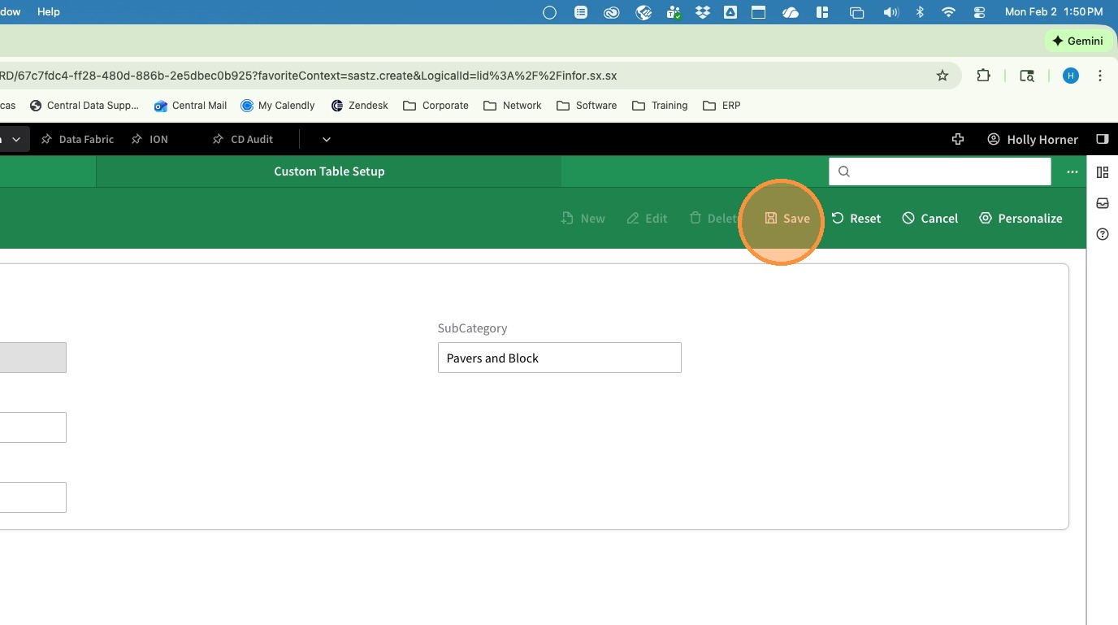Open the help question mark icon
This screenshot has width=1118, height=625.
tap(1103, 234)
